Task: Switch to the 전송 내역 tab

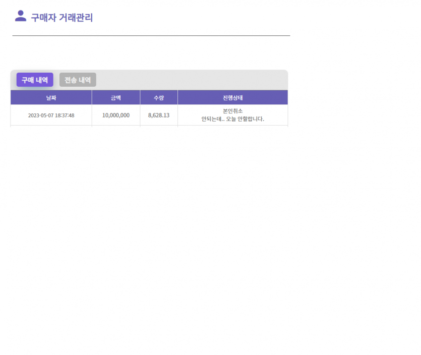Action: click(78, 80)
